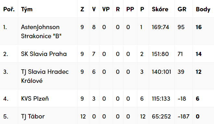Screen dimensions: 214x124
Task: Click the Poř. column header
Action: (9, 9)
